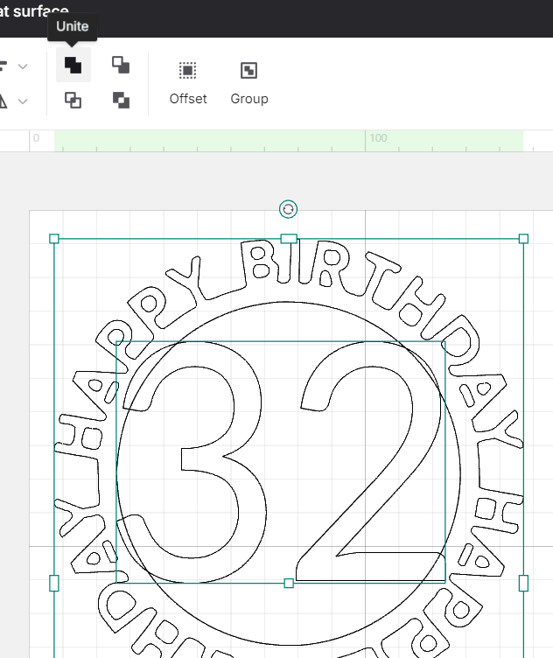The image size is (553, 658).
Task: Click the bottom-center handle of the inner selection
Action: [289, 583]
